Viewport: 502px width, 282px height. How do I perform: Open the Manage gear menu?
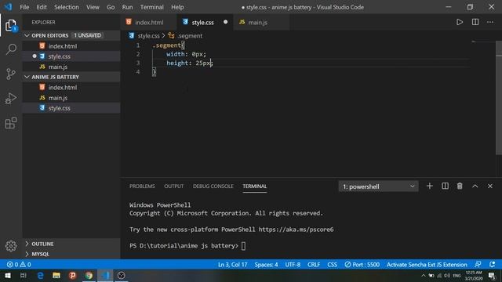tap(11, 246)
